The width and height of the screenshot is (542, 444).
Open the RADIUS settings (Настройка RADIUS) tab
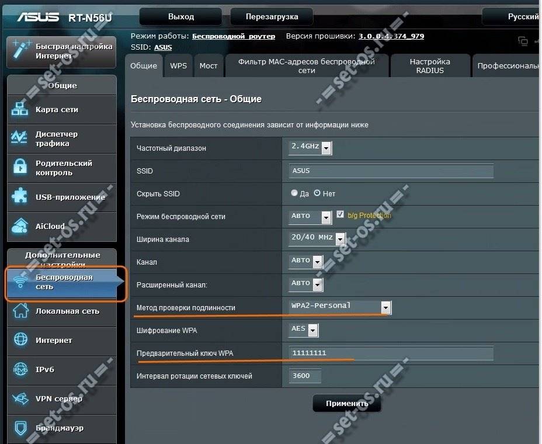pyautogui.click(x=430, y=66)
